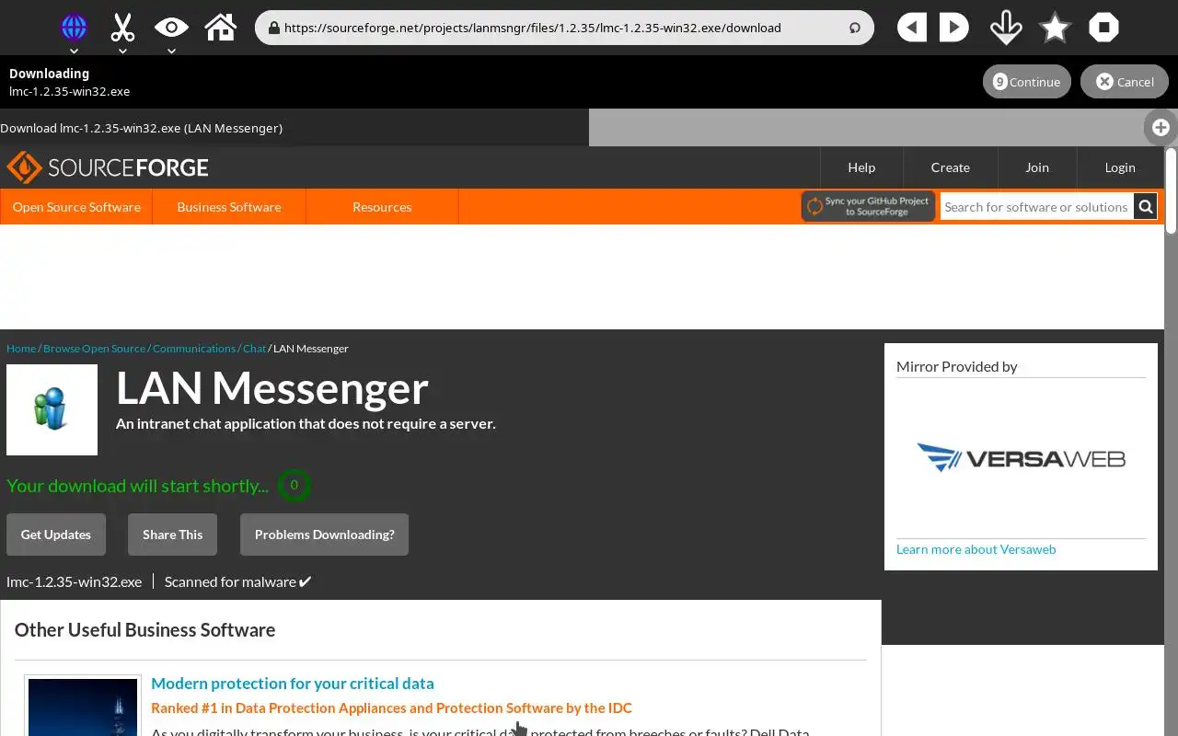
Task: Reload page using address bar refresh icon
Action: click(x=855, y=28)
